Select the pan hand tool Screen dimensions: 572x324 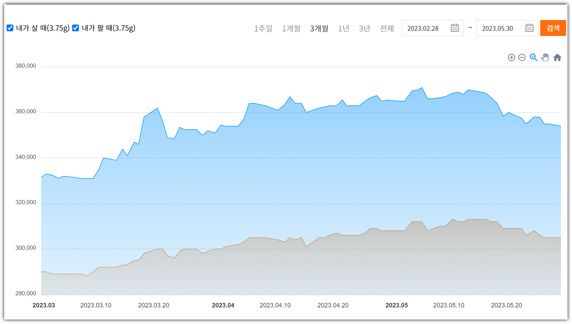pos(545,57)
